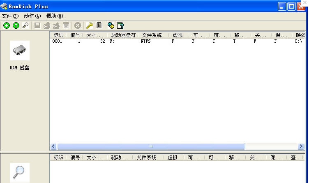The image size is (309, 183).
Task: Select the RAM 磁盘 chip icon in sidebar
Action: [x=19, y=50]
